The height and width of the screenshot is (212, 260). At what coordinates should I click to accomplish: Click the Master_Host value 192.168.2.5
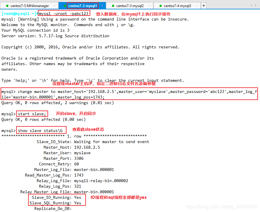[x=87, y=147]
